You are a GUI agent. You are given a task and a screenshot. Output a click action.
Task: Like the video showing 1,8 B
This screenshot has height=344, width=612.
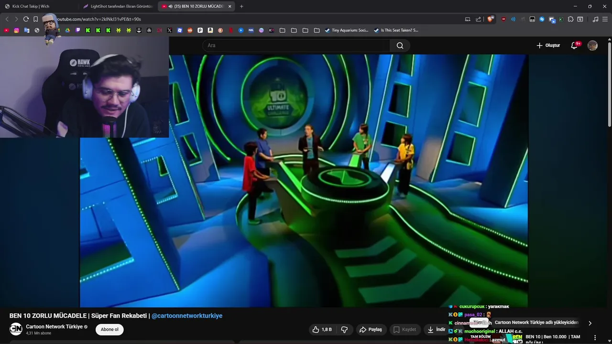(322, 329)
